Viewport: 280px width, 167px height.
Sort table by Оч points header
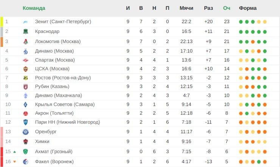coord(227,8)
